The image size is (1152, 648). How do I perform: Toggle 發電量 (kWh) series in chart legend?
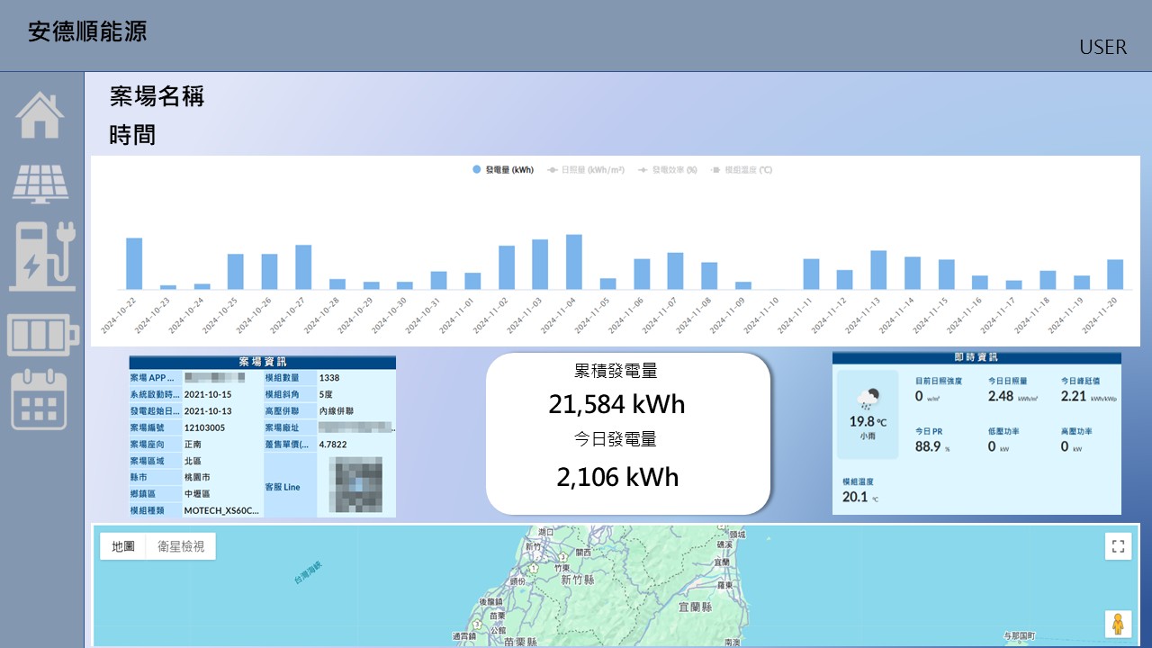[x=503, y=169]
